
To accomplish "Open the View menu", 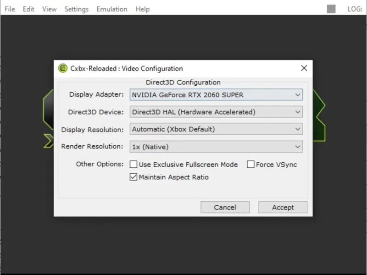I will pyautogui.click(x=50, y=9).
